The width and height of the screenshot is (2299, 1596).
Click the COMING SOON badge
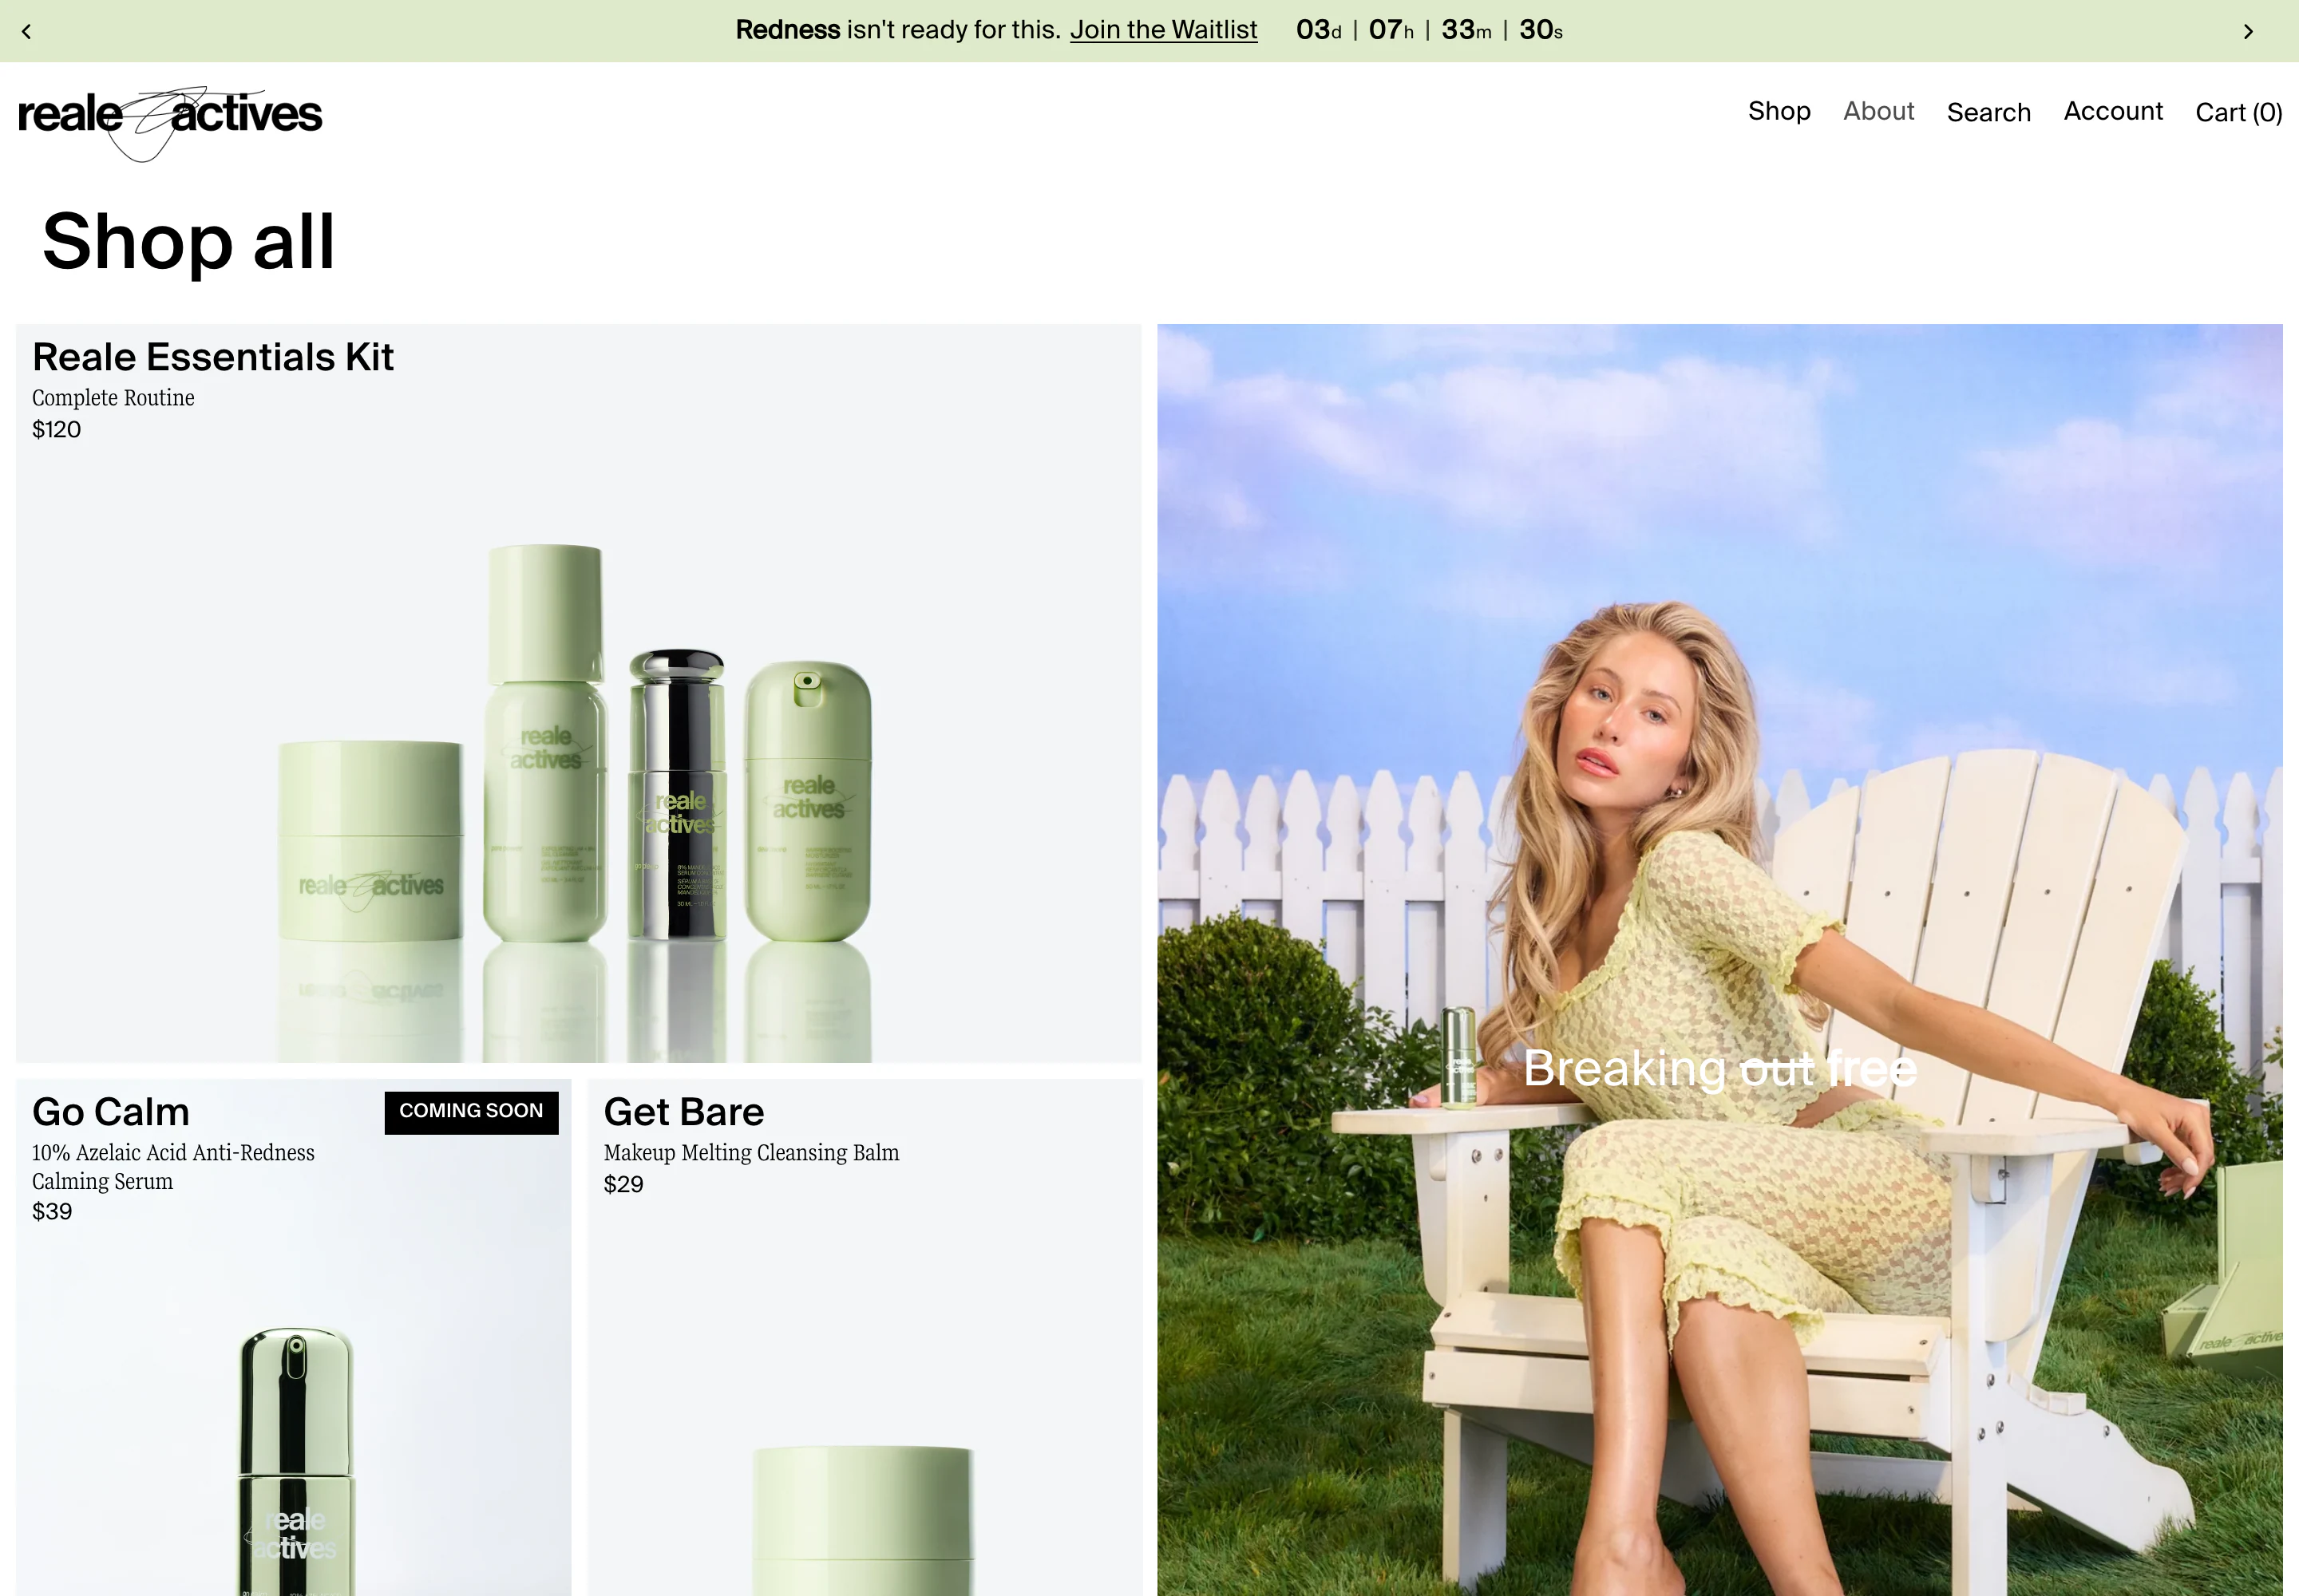click(x=471, y=1112)
